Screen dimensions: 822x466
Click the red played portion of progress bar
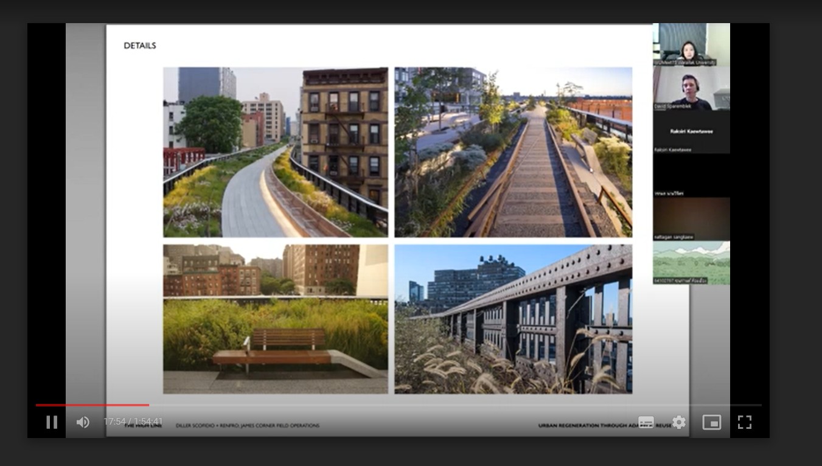pyautogui.click(x=91, y=405)
